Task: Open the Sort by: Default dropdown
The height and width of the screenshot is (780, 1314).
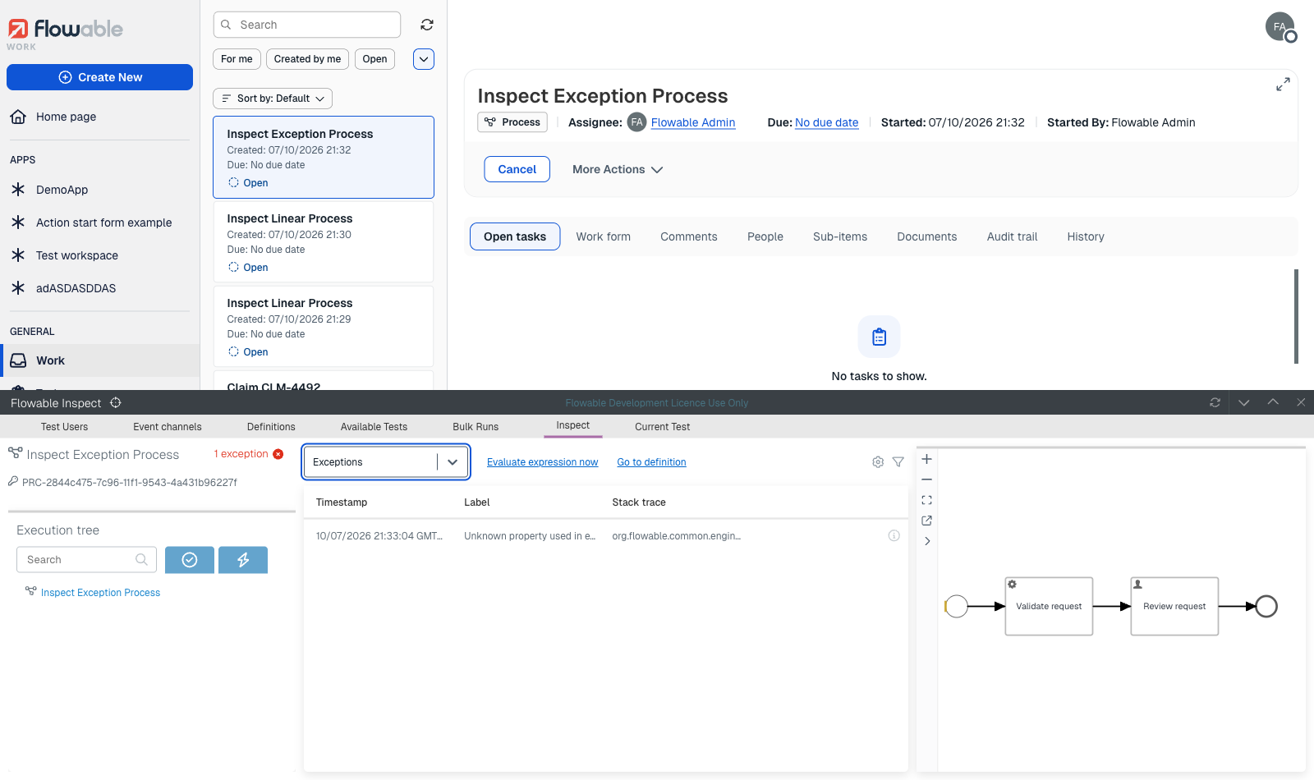Action: pos(273,99)
